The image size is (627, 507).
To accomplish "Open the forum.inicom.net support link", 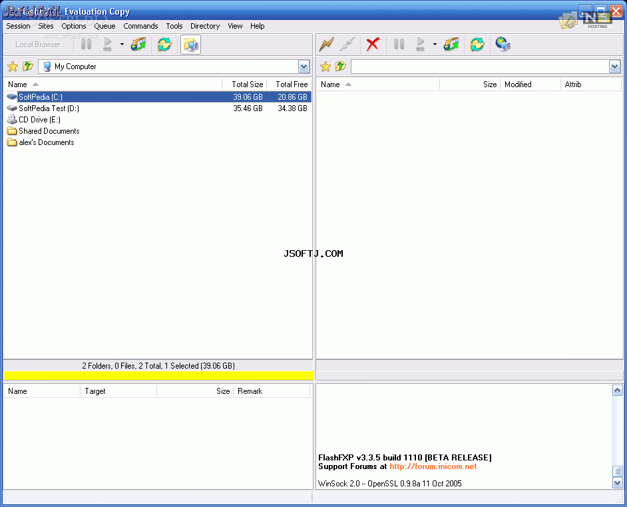I will (433, 466).
